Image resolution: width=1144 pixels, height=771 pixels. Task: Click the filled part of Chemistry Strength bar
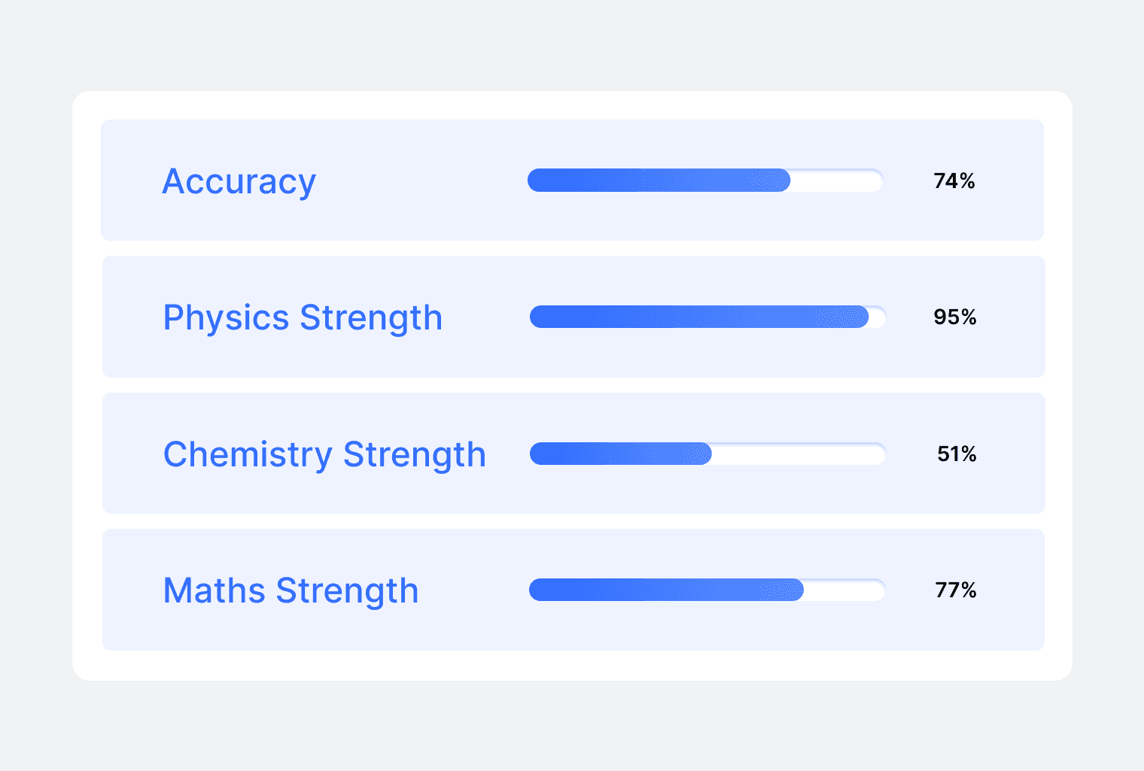click(x=620, y=454)
